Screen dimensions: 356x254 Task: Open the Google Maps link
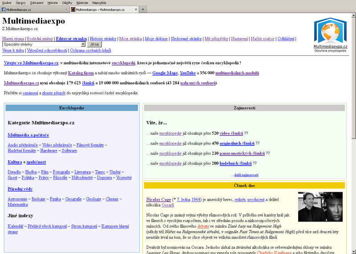tap(165, 73)
